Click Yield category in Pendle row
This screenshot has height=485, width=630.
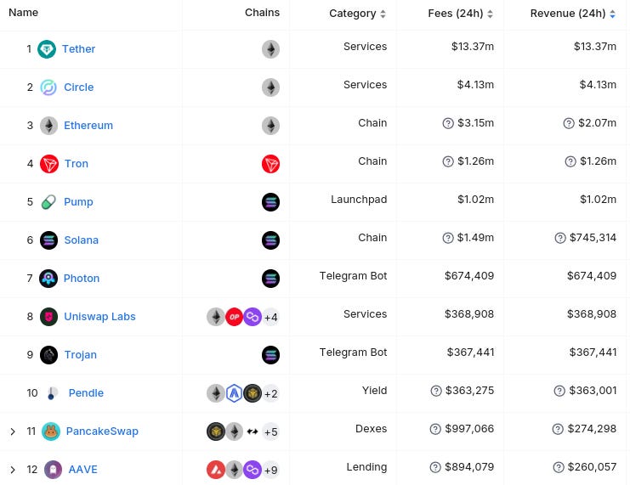point(374,391)
